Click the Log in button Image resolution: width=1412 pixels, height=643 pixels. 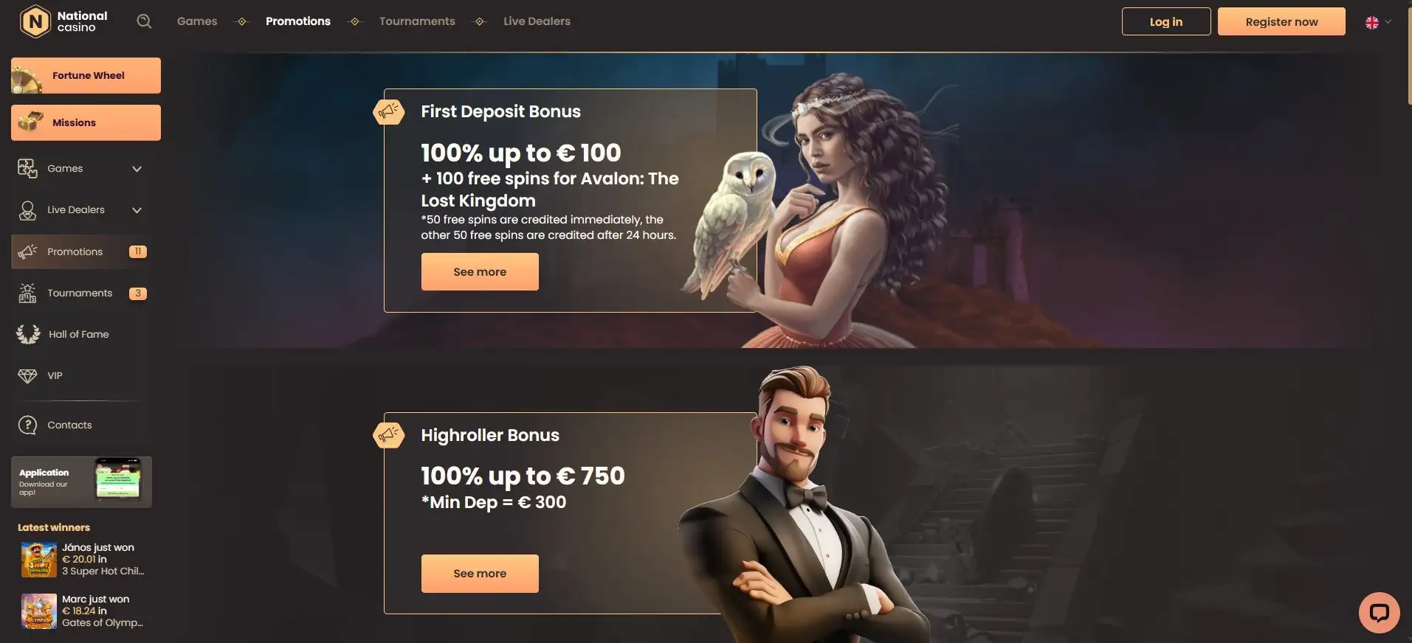(x=1166, y=21)
